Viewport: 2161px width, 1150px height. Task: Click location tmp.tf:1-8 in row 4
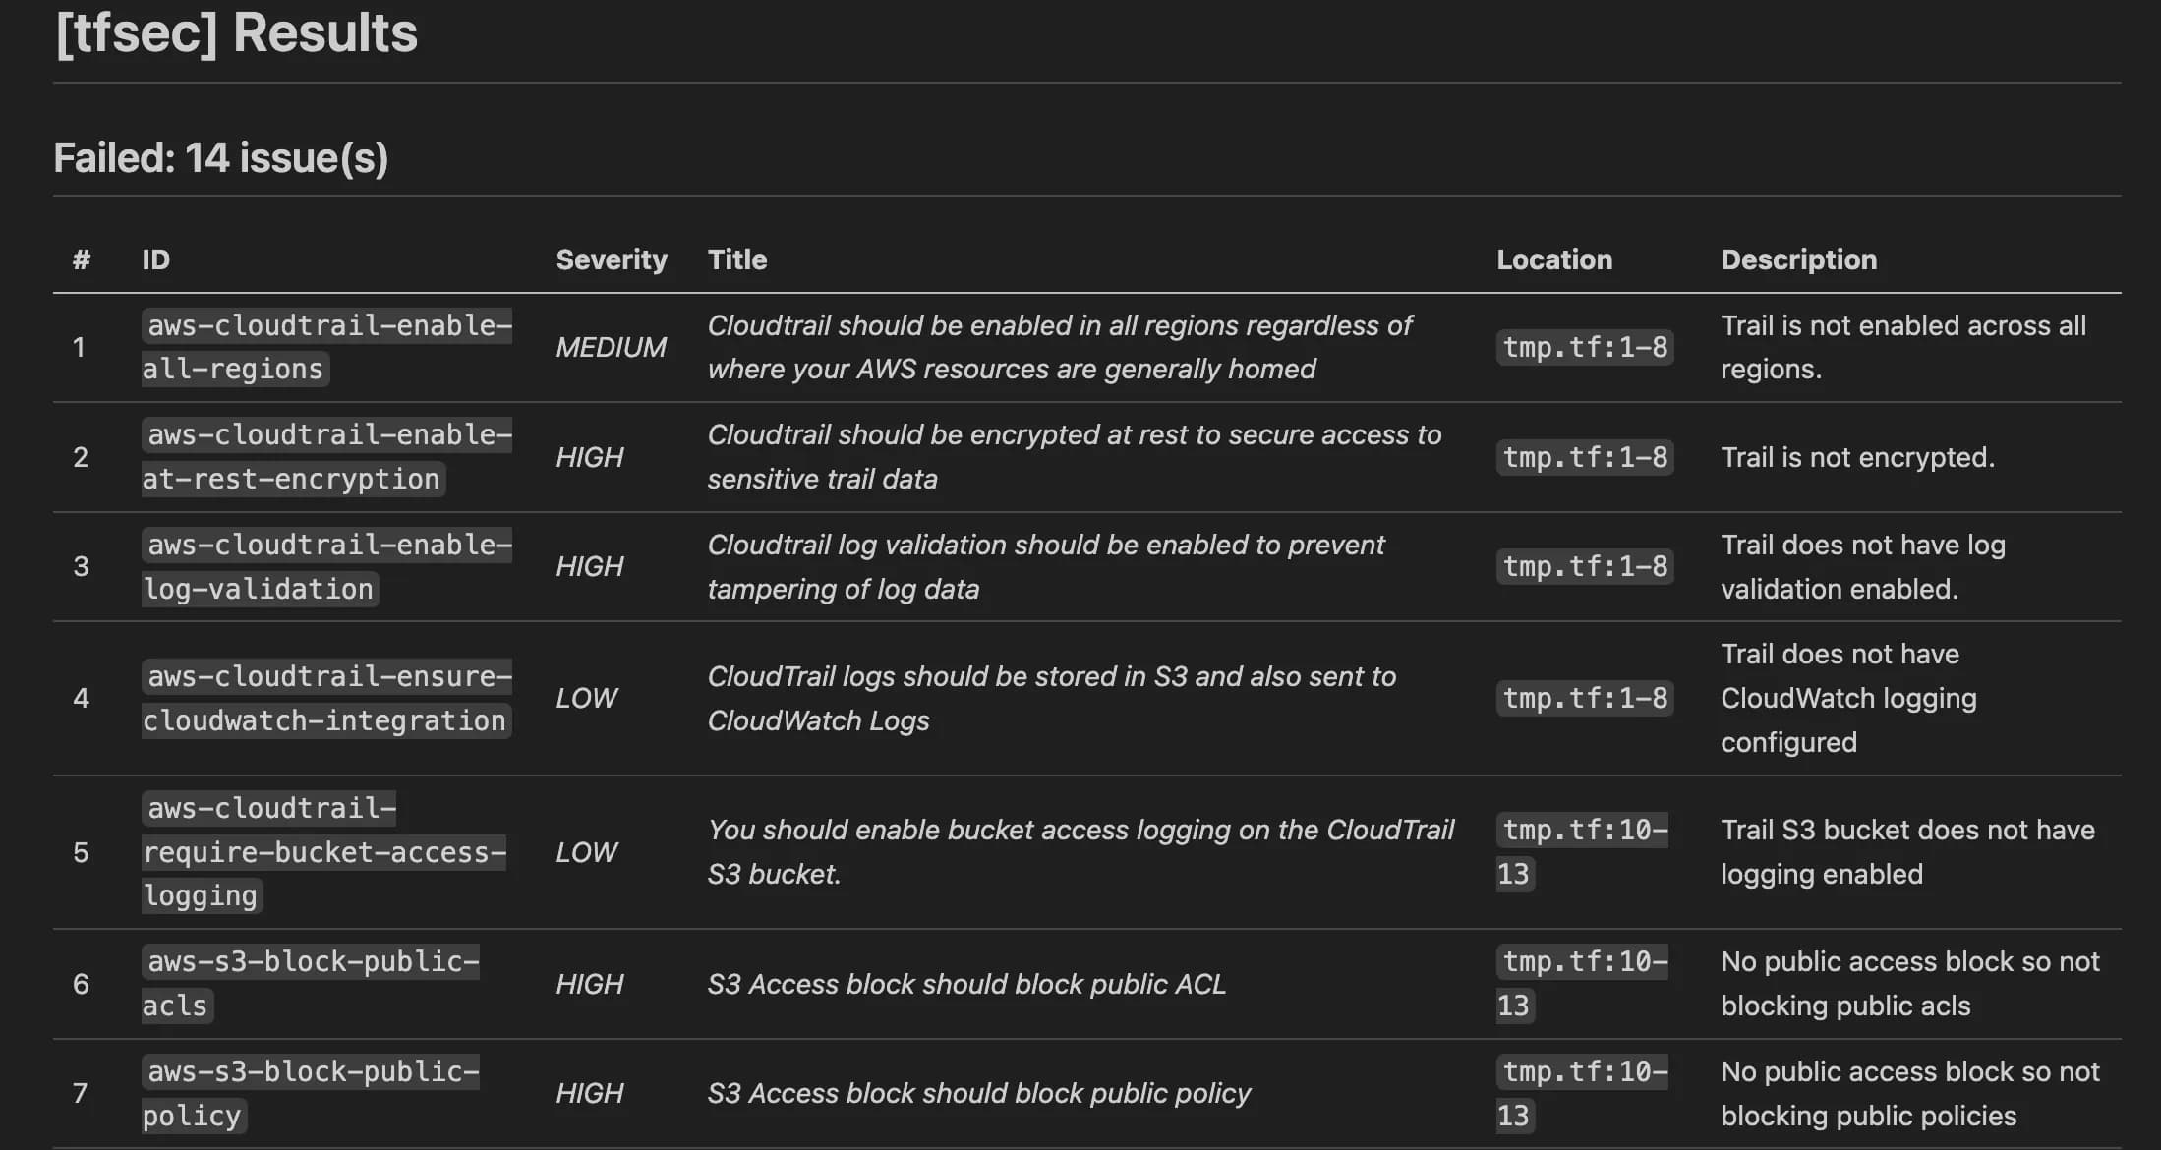click(1585, 698)
